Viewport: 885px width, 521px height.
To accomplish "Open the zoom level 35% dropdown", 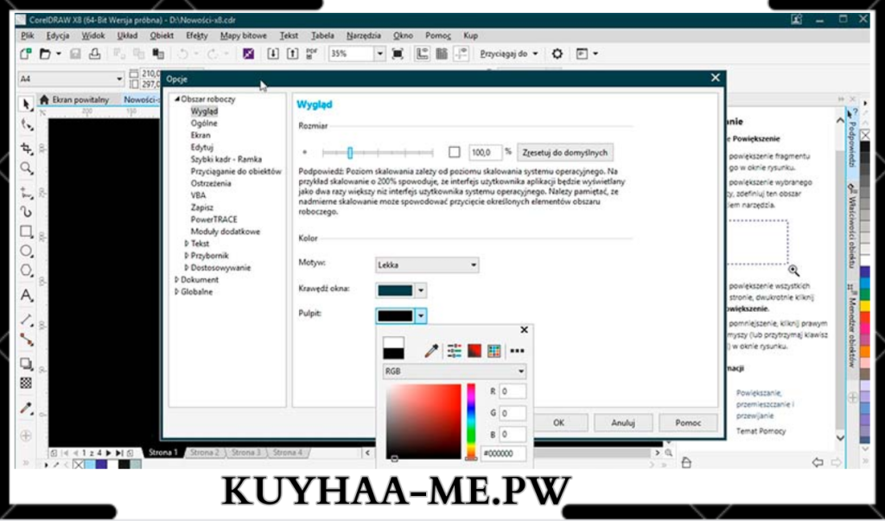I will tap(380, 54).
